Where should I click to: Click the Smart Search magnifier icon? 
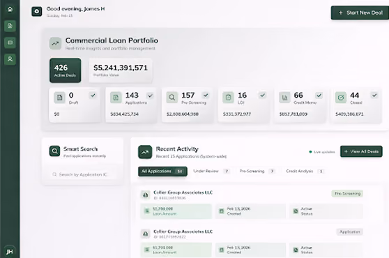(54, 151)
